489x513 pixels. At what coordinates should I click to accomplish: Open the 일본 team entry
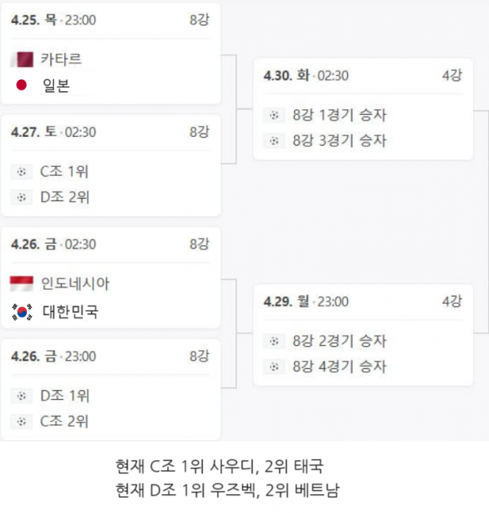pos(56,85)
